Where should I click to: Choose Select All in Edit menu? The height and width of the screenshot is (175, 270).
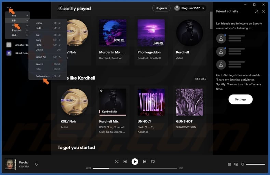tap(48, 57)
